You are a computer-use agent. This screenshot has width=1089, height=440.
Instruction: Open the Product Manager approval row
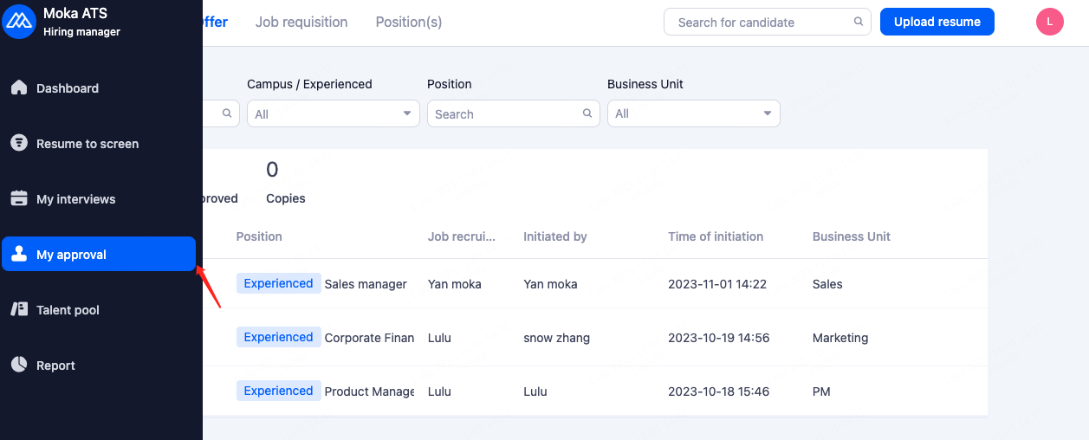point(369,391)
